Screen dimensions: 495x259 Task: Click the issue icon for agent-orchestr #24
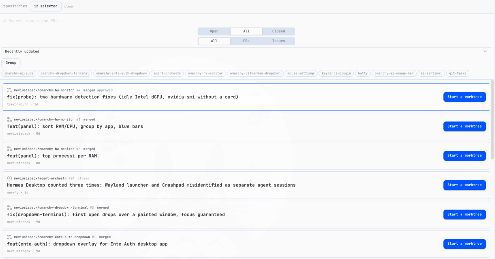tap(9, 178)
